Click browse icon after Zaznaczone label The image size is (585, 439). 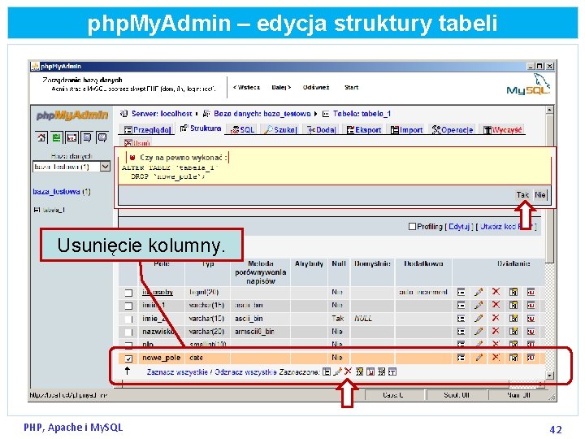point(327,372)
